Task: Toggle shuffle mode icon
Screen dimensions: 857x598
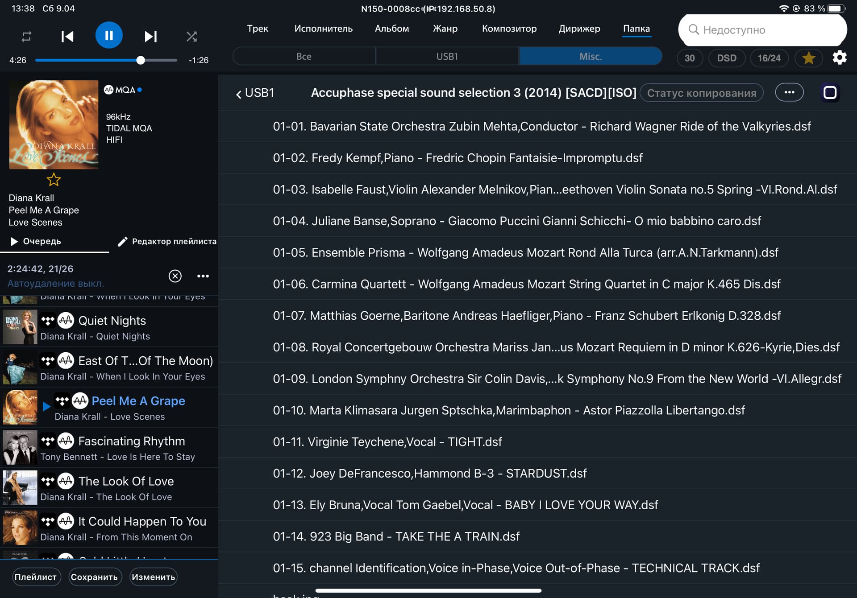Action: pos(191,36)
